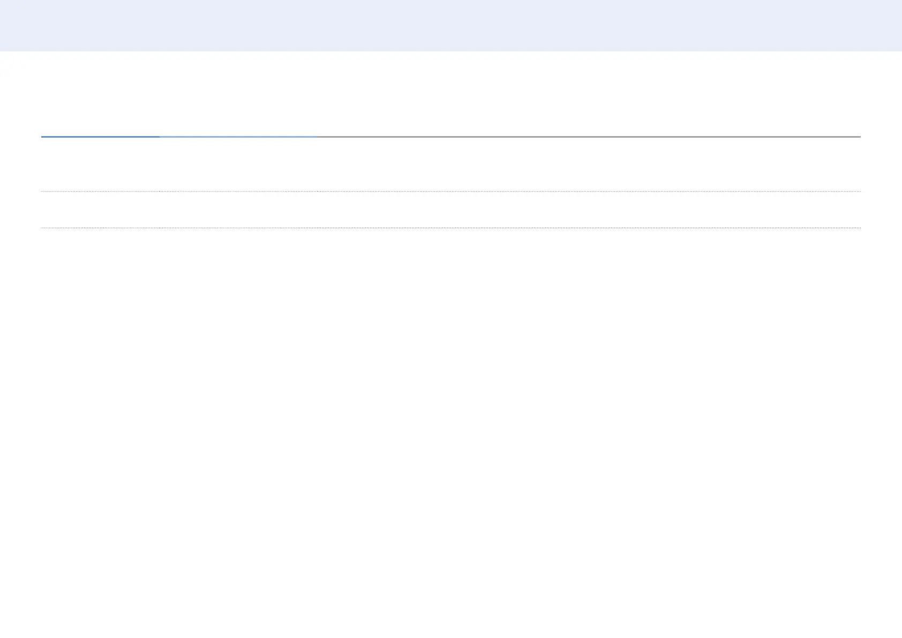The image size is (902, 638).
Task: Click the light blue header band
Action: coord(451,25)
